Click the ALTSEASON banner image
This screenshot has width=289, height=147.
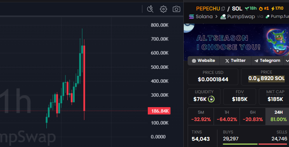pyautogui.click(x=236, y=40)
